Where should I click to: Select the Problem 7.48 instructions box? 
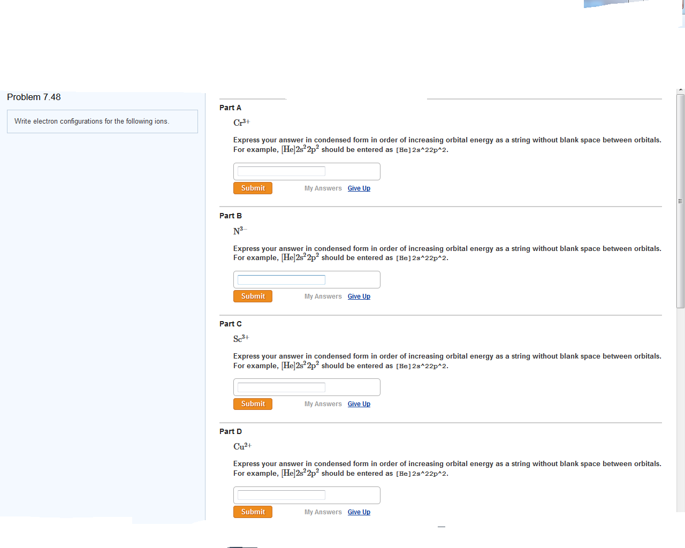102,121
